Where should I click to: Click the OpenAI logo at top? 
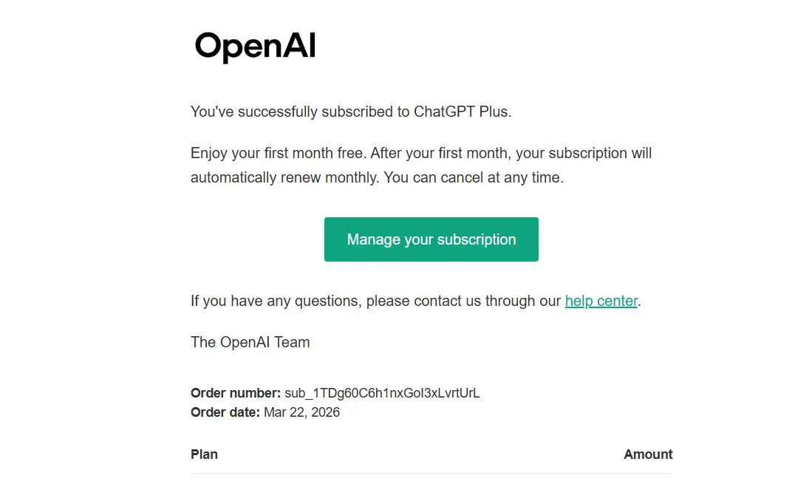255,47
